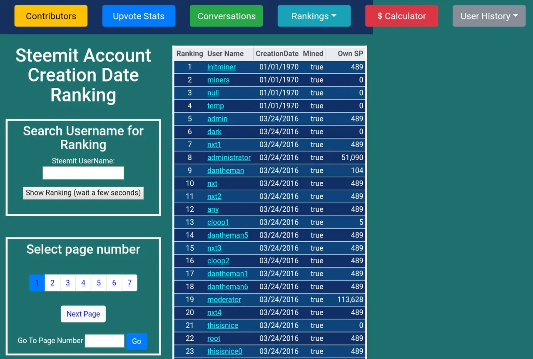Open user link nxt
The image size is (533, 359).
pyautogui.click(x=212, y=183)
